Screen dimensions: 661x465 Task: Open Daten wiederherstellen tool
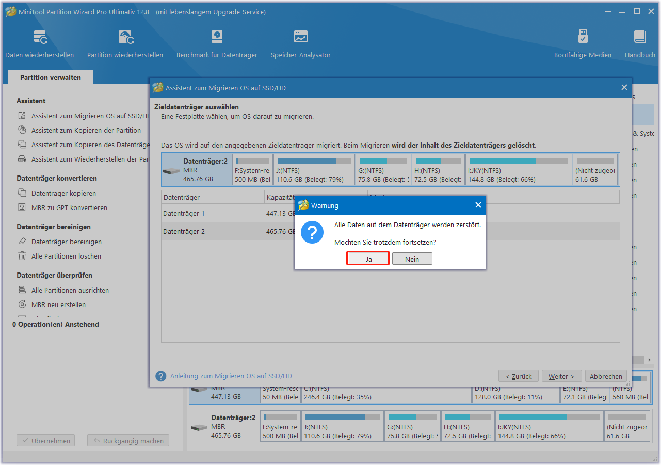40,44
